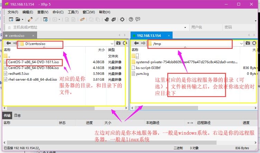Go forward in remote pane

click(143, 43)
